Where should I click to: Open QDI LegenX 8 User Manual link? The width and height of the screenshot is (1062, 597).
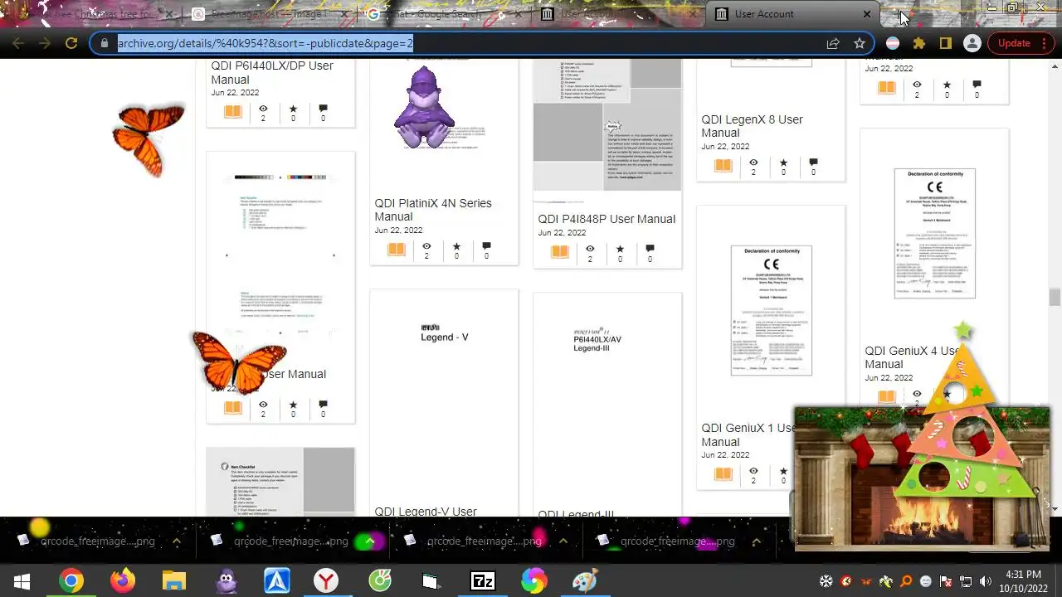point(752,126)
